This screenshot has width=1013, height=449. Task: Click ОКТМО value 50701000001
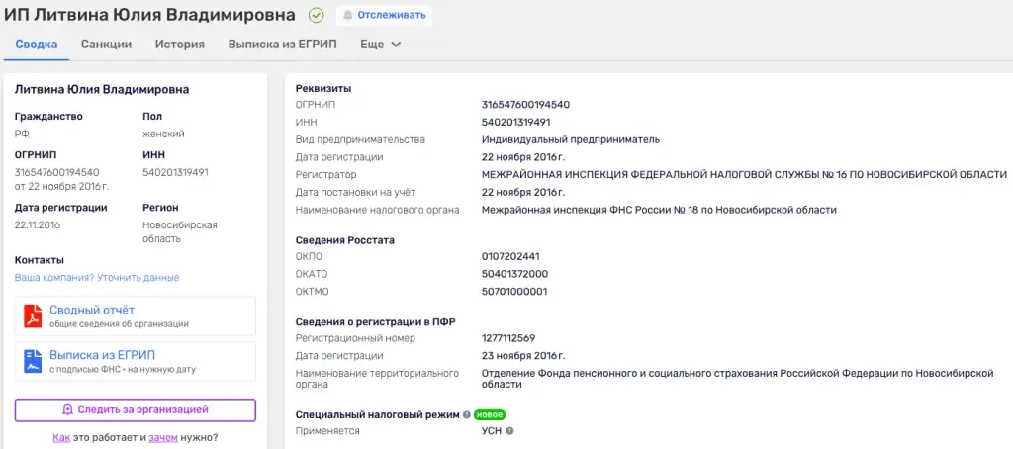coord(514,292)
